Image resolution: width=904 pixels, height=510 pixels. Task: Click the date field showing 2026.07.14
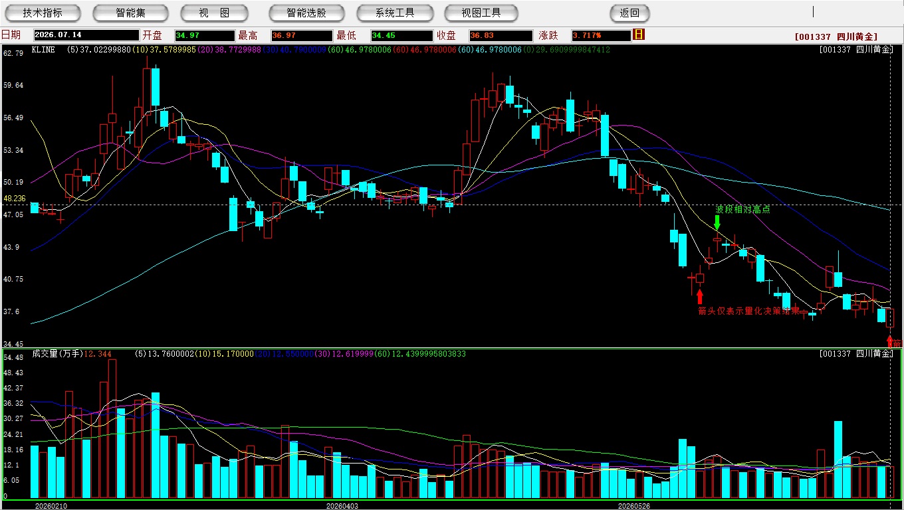(86, 35)
